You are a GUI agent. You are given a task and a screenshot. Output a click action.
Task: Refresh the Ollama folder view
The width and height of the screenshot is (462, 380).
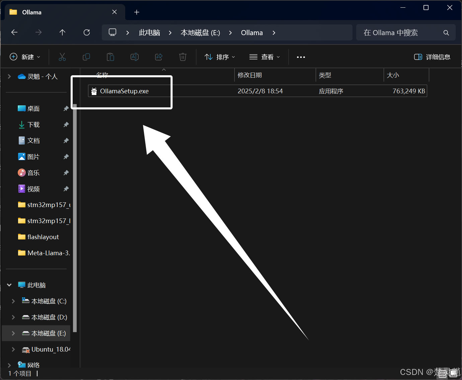point(87,32)
